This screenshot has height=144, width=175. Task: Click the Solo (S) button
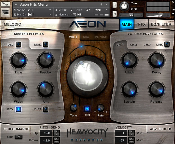(x=115, y=4)
